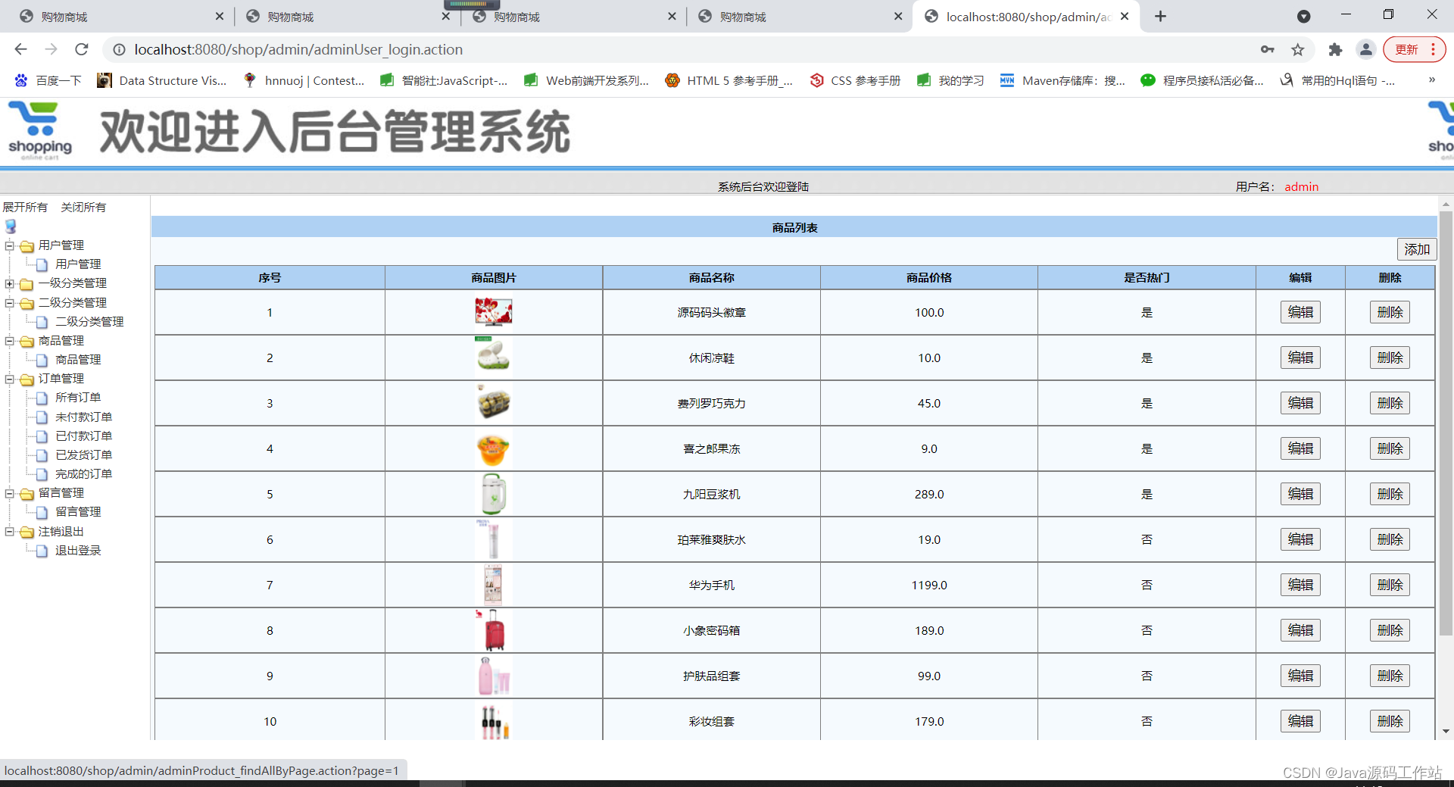The image size is (1454, 787).
Task: Collapse the 用户管理 folder node
Action: click(x=10, y=245)
